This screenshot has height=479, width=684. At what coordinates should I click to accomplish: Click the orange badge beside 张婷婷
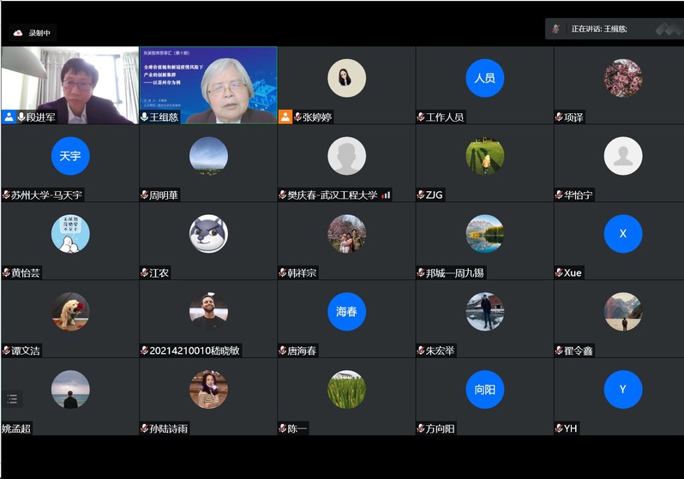click(285, 117)
